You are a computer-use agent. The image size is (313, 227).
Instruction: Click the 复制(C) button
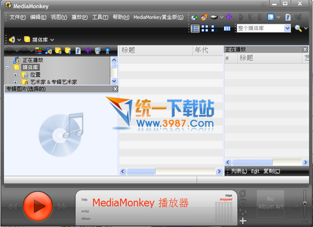272,171
